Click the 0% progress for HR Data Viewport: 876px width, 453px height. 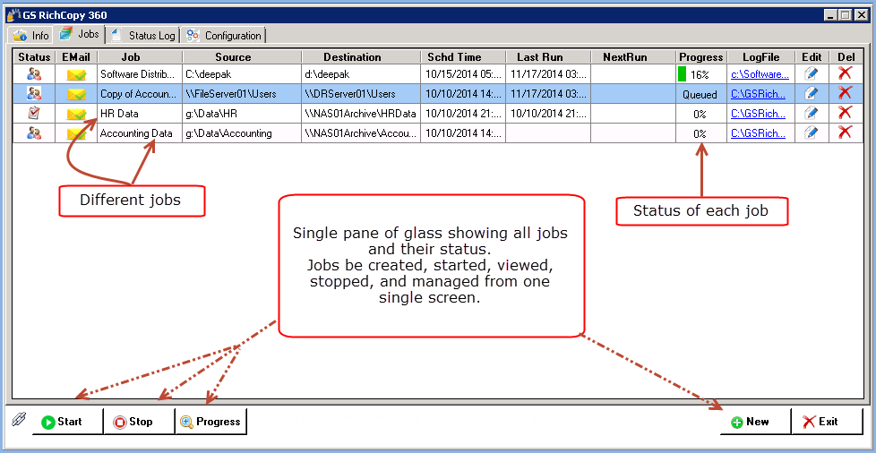point(700,114)
